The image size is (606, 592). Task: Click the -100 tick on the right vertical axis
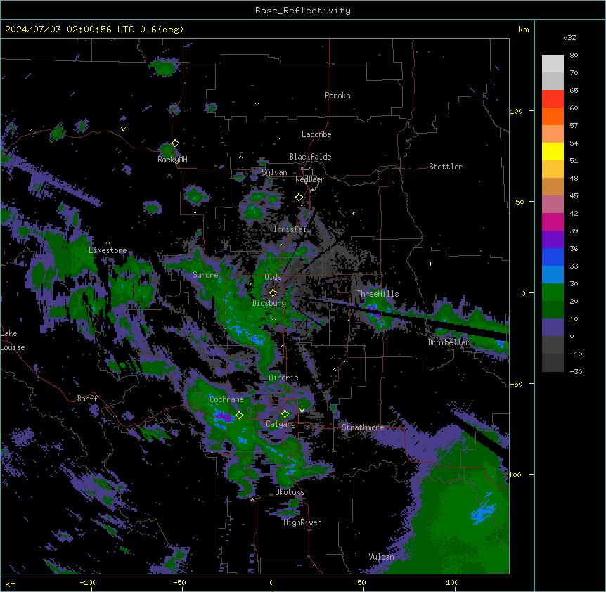(x=514, y=475)
